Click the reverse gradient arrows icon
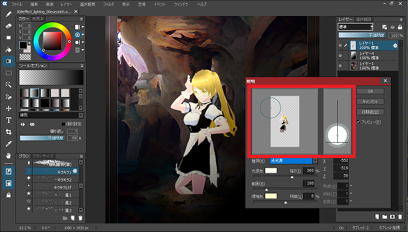This screenshot has height=232, width=408. pyautogui.click(x=23, y=124)
